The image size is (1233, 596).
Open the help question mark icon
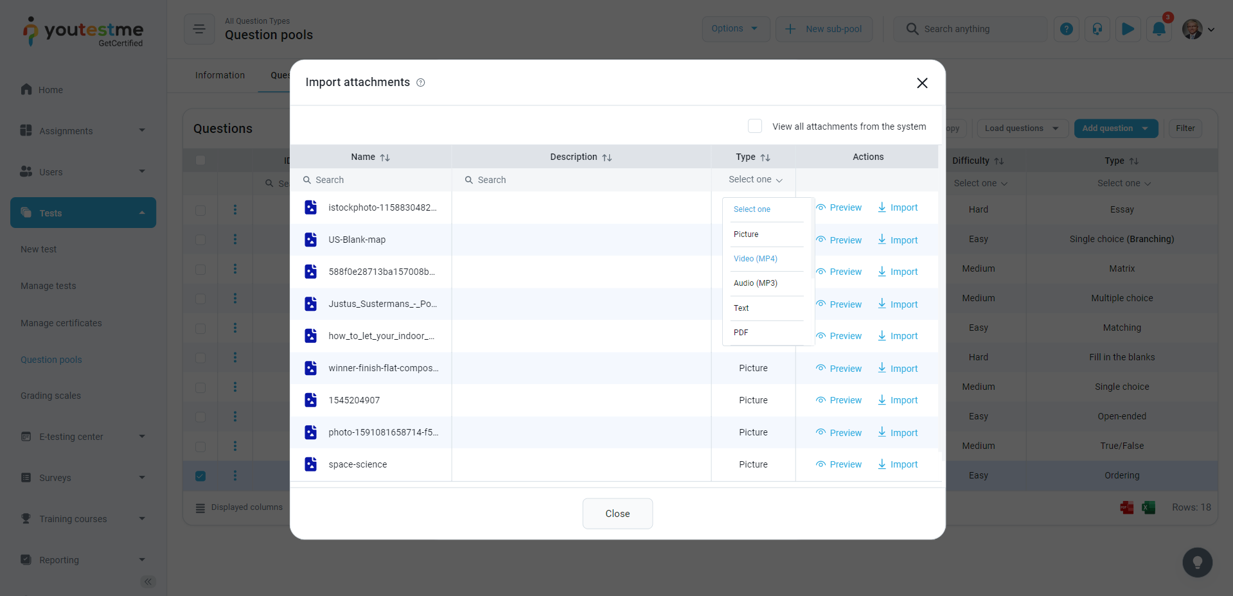[1066, 29]
